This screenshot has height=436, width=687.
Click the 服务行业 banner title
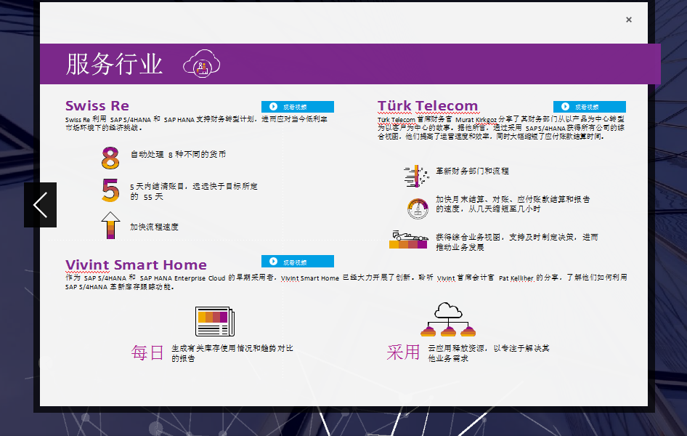(114, 64)
